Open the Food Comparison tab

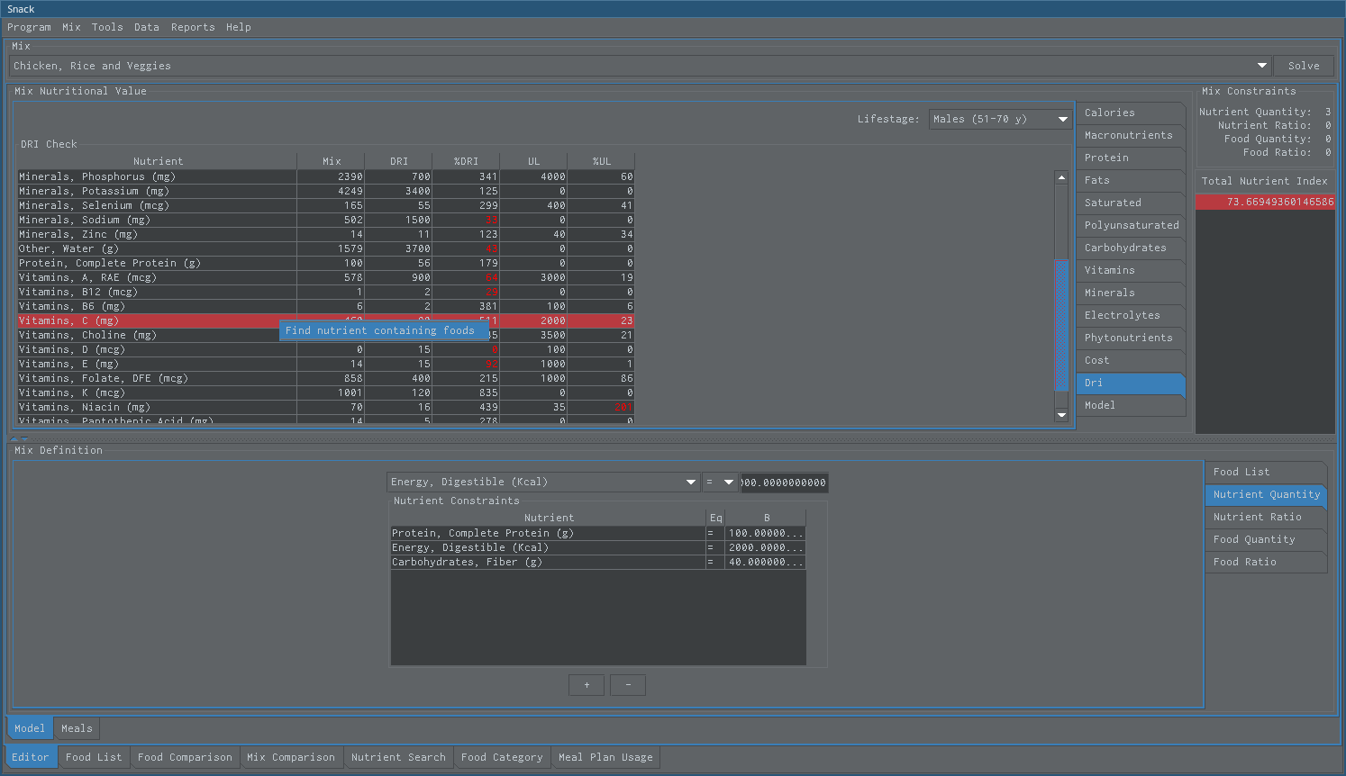(x=185, y=757)
